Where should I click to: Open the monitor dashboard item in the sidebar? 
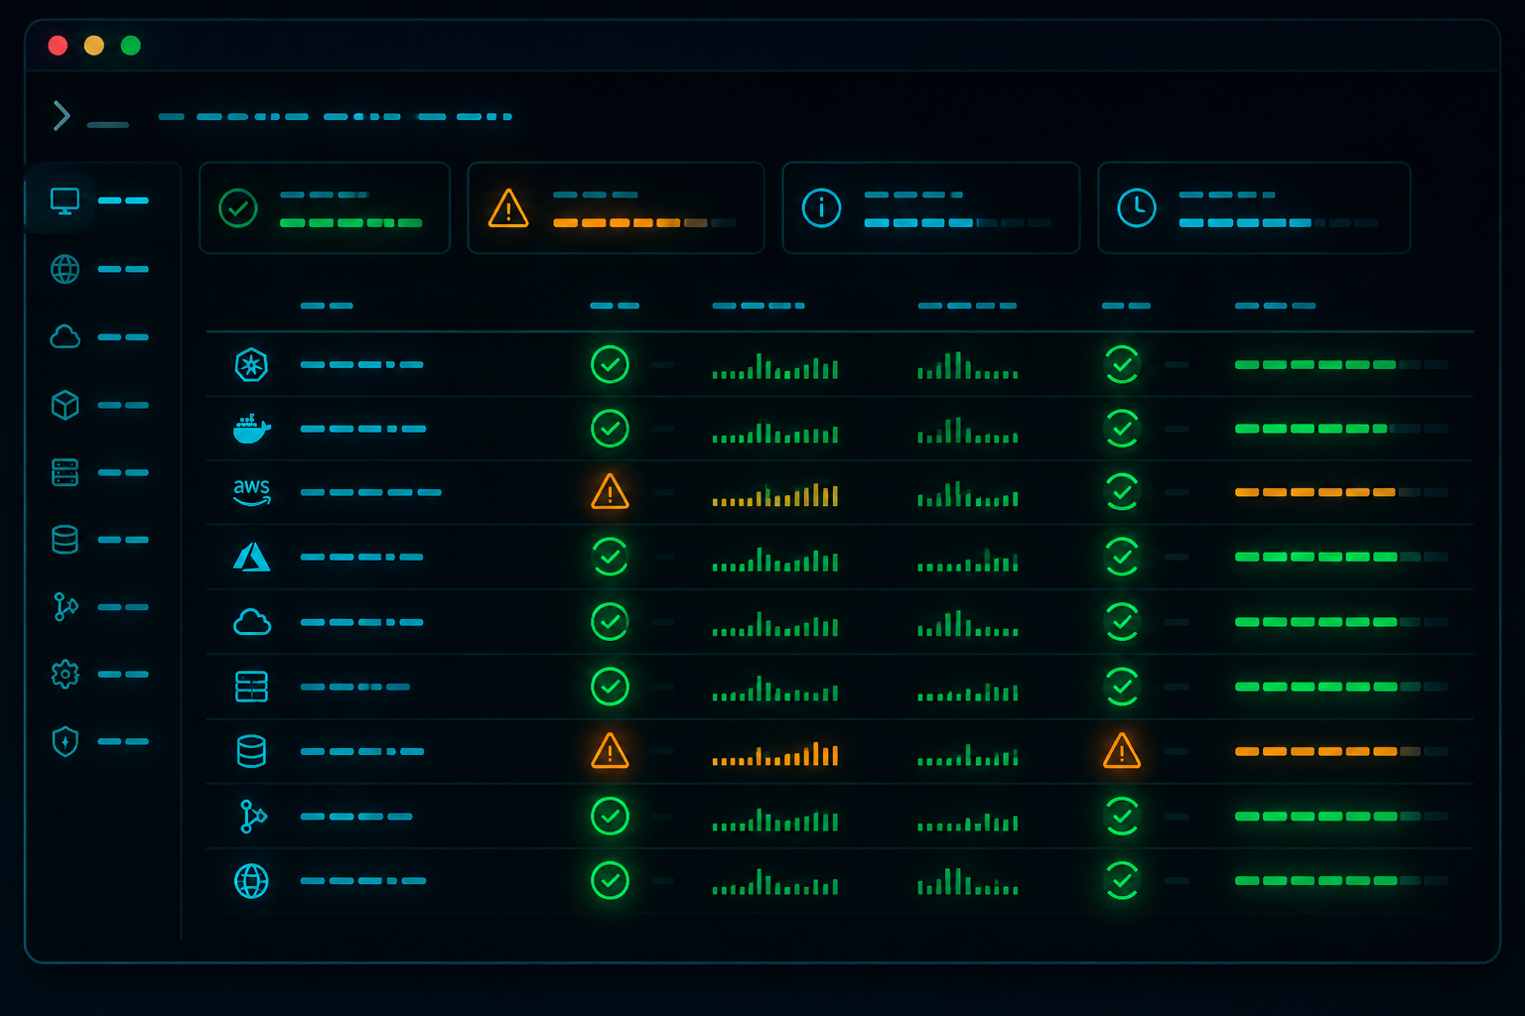click(66, 201)
